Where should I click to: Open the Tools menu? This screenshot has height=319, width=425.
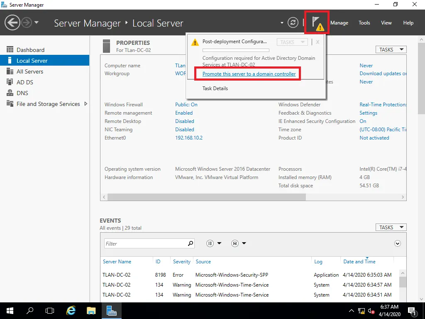coord(364,23)
